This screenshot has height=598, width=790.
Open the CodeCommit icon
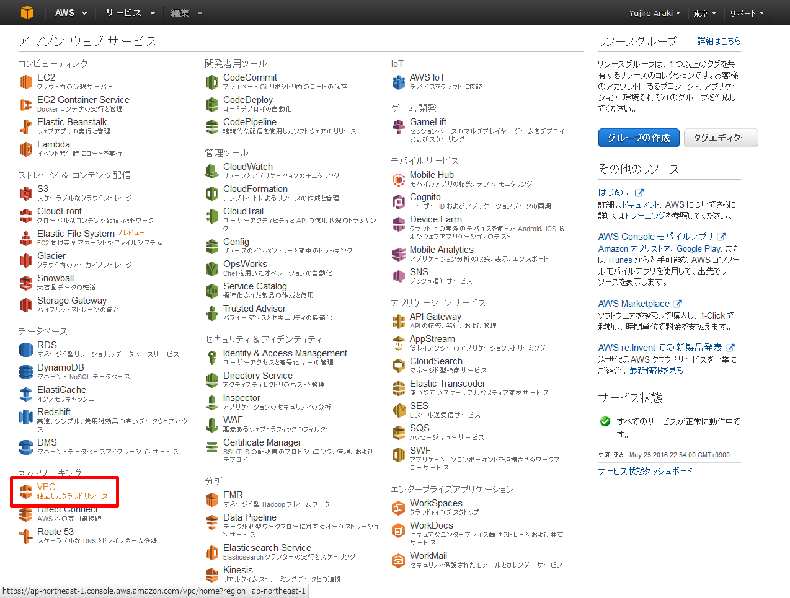point(212,82)
